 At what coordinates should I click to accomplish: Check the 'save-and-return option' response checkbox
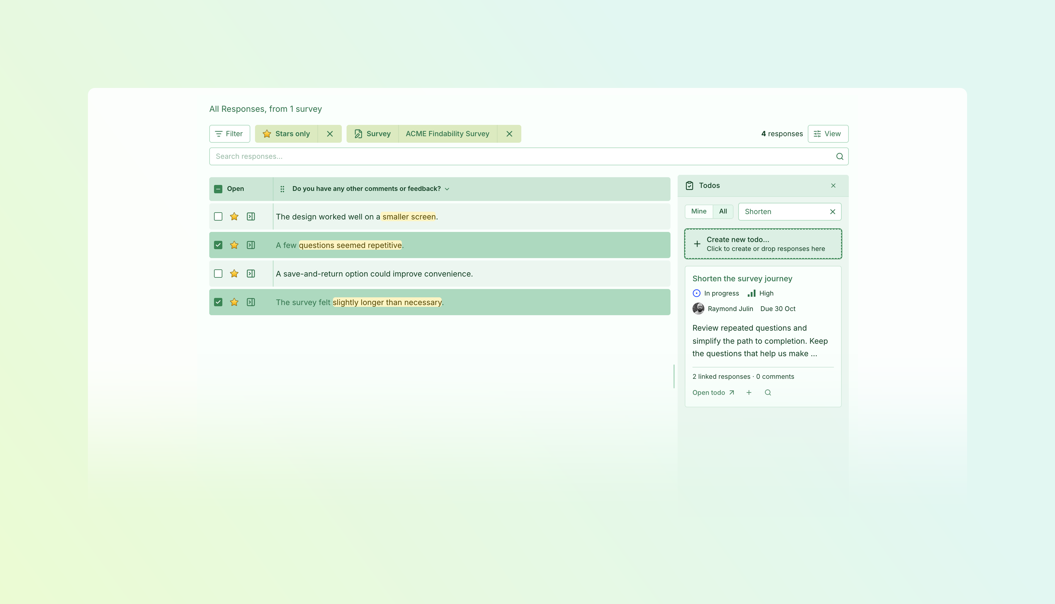coord(218,274)
